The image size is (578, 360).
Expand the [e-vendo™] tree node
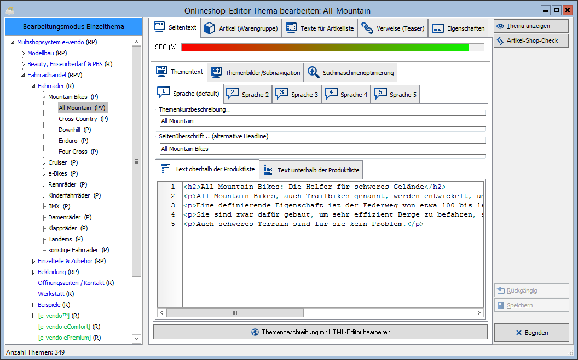point(33,316)
